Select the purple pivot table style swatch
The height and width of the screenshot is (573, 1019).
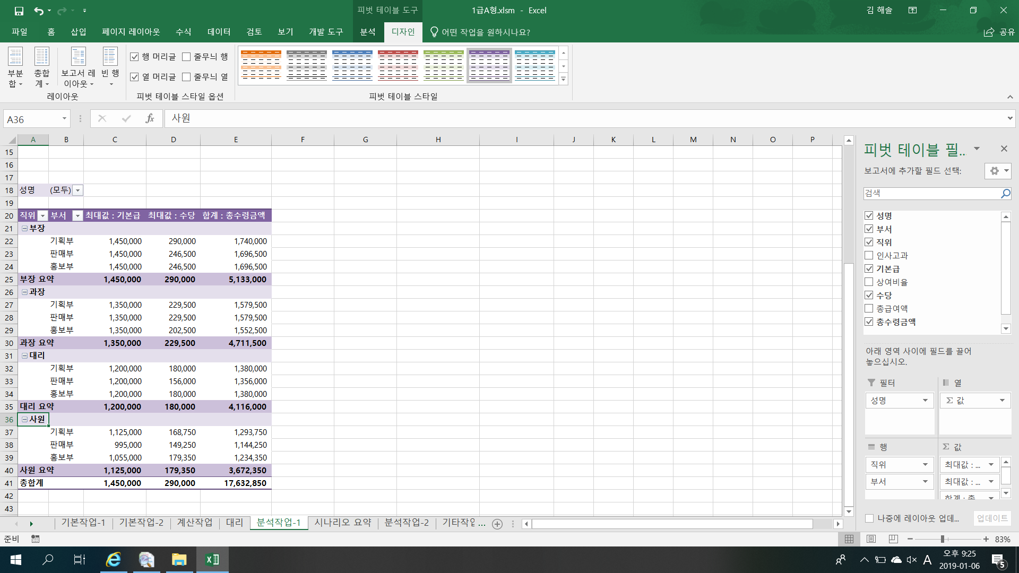pyautogui.click(x=489, y=65)
